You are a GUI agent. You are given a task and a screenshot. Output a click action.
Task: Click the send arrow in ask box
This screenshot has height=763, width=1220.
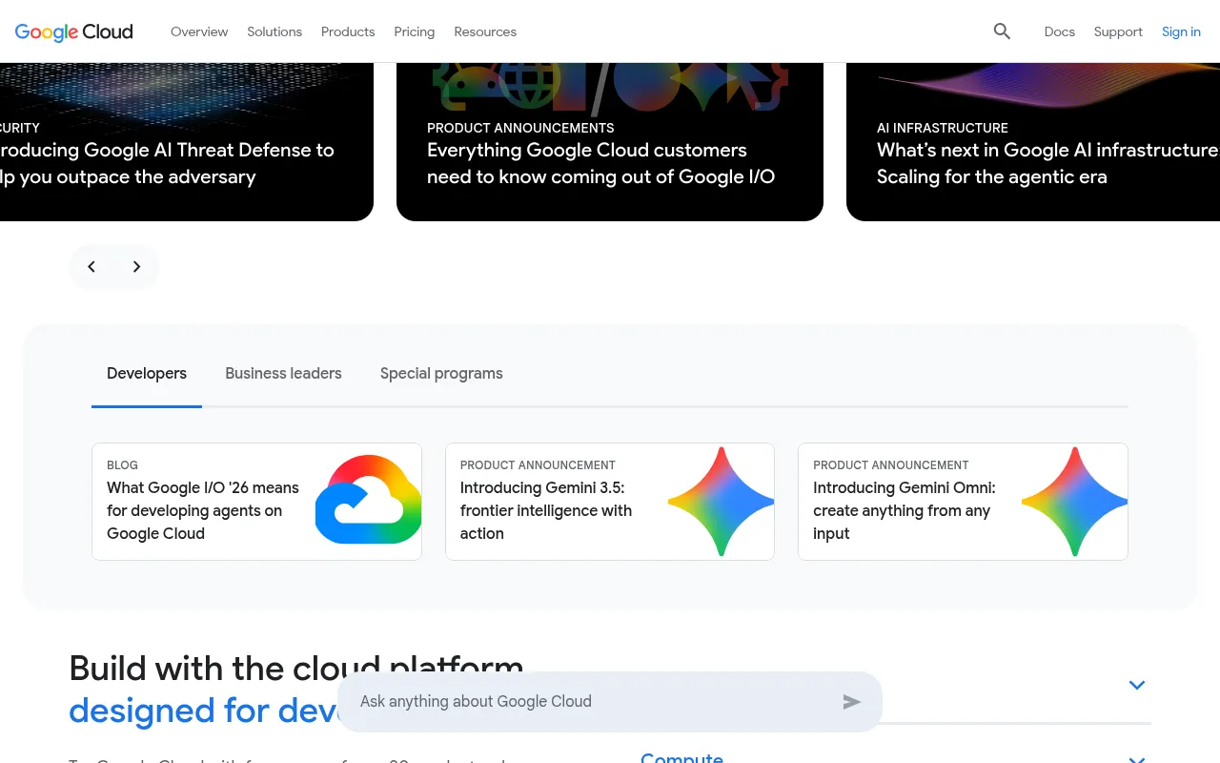coord(852,702)
